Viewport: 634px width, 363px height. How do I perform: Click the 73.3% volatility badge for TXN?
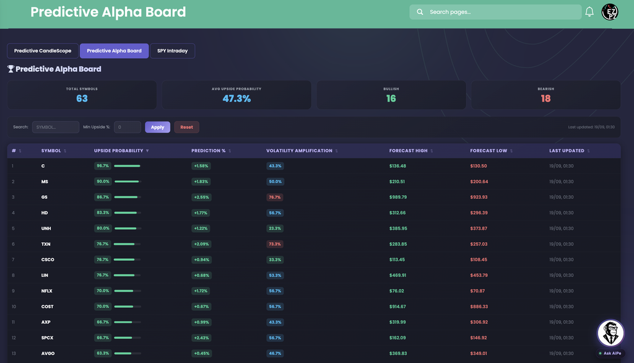click(274, 244)
